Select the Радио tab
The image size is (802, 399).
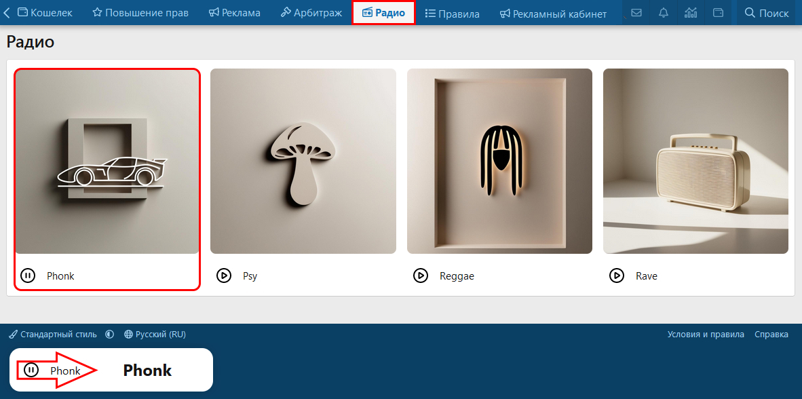tap(383, 13)
